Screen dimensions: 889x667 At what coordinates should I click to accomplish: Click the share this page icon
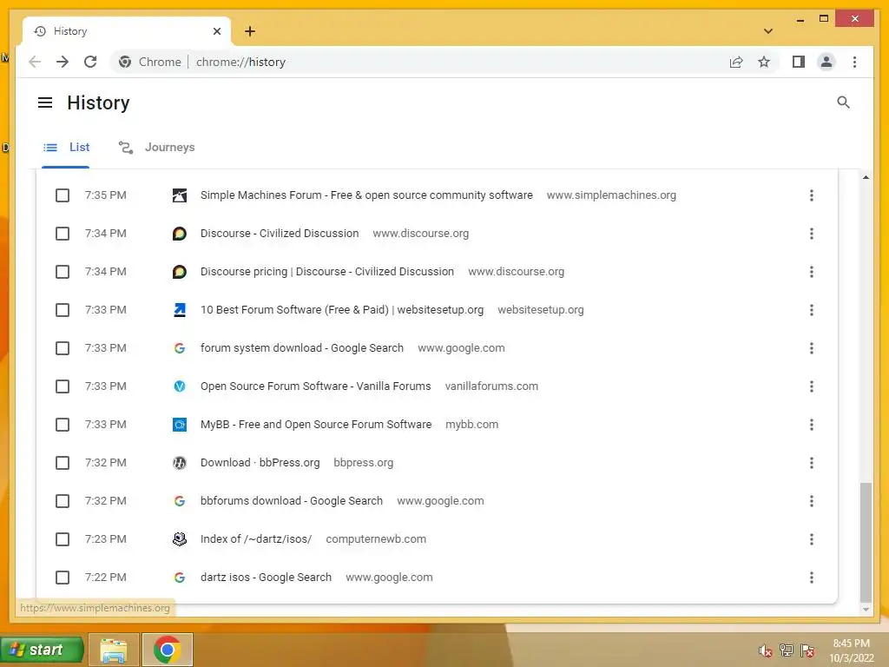coord(736,62)
